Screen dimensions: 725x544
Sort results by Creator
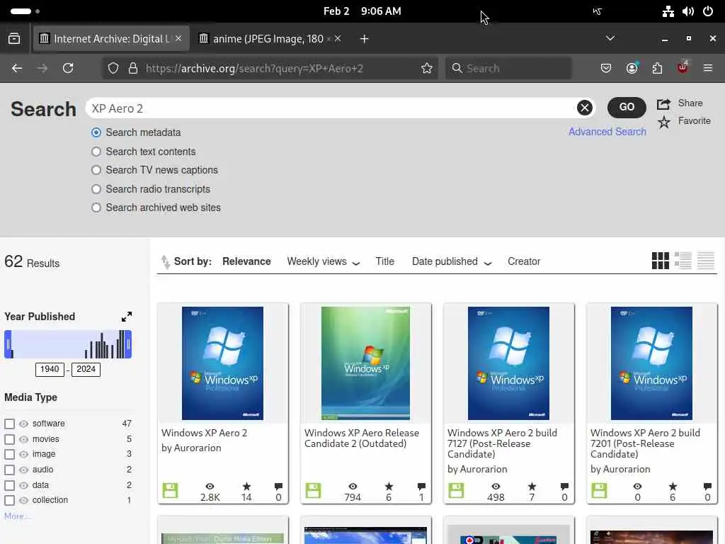point(524,261)
